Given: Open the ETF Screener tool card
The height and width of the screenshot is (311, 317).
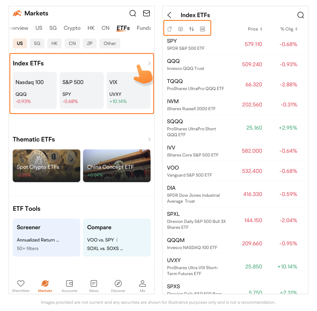Looking at the screenshot, I should 46,237.
